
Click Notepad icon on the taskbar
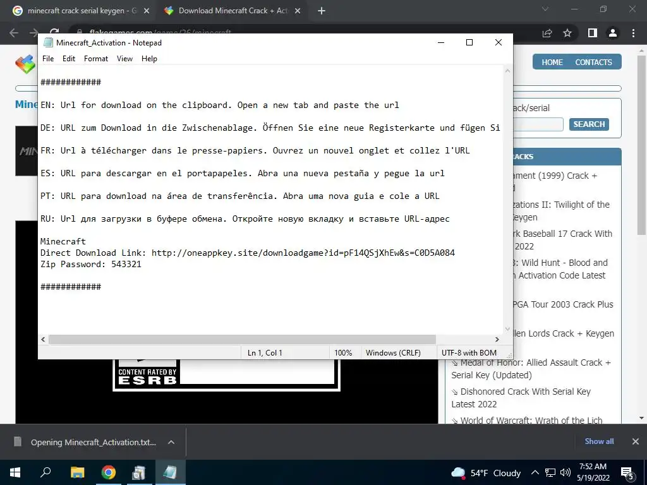[170, 472]
